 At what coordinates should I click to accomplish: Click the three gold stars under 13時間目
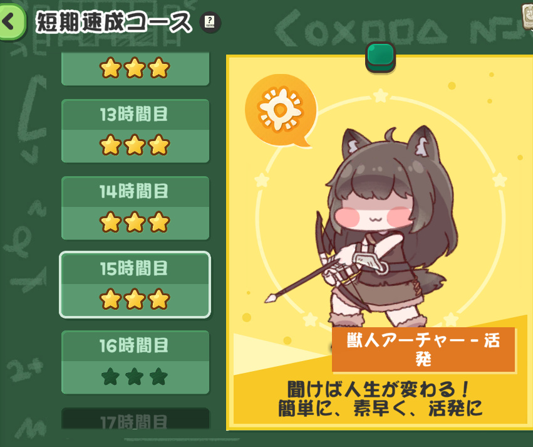tap(135, 145)
